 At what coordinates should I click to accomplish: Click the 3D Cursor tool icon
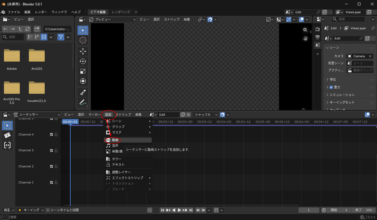pos(83,40)
